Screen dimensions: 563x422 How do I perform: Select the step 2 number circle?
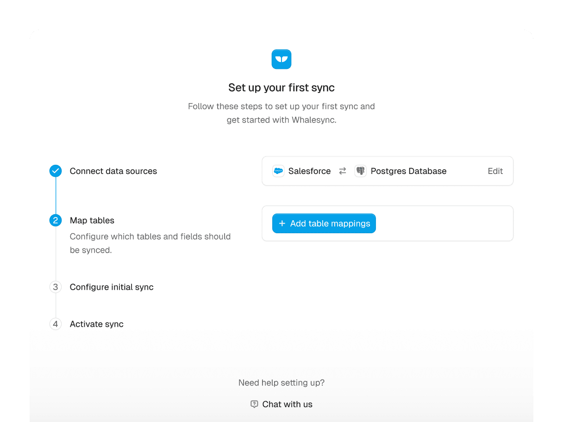[x=56, y=221]
